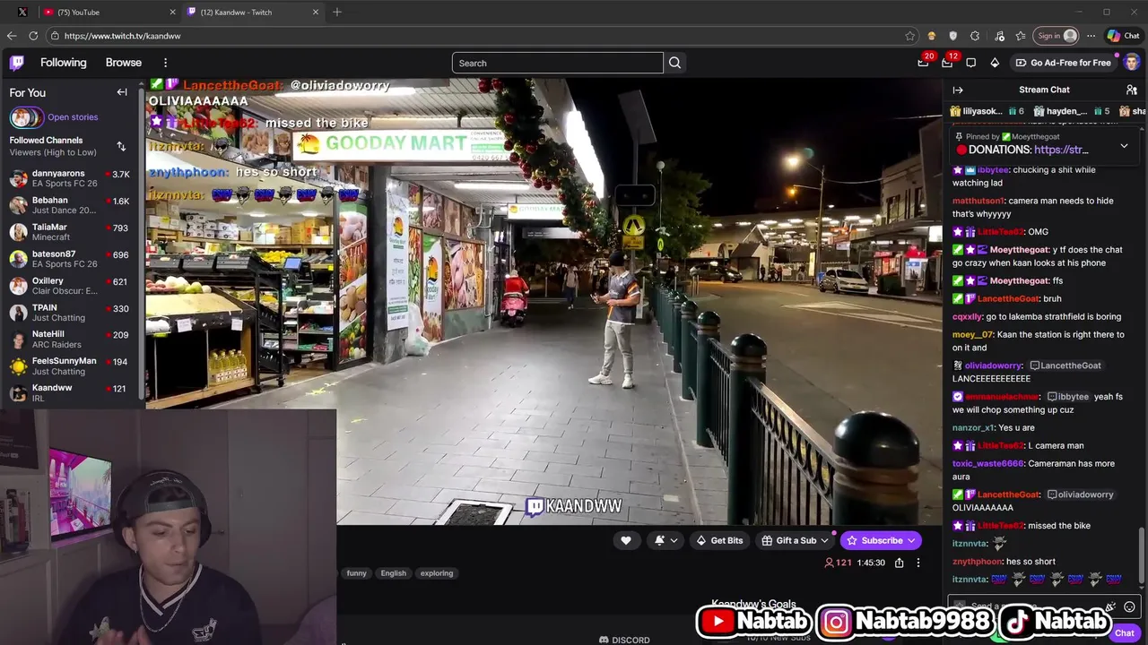Open browser Settings and more ellipsis
Image resolution: width=1148 pixels, height=645 pixels.
click(x=1091, y=36)
